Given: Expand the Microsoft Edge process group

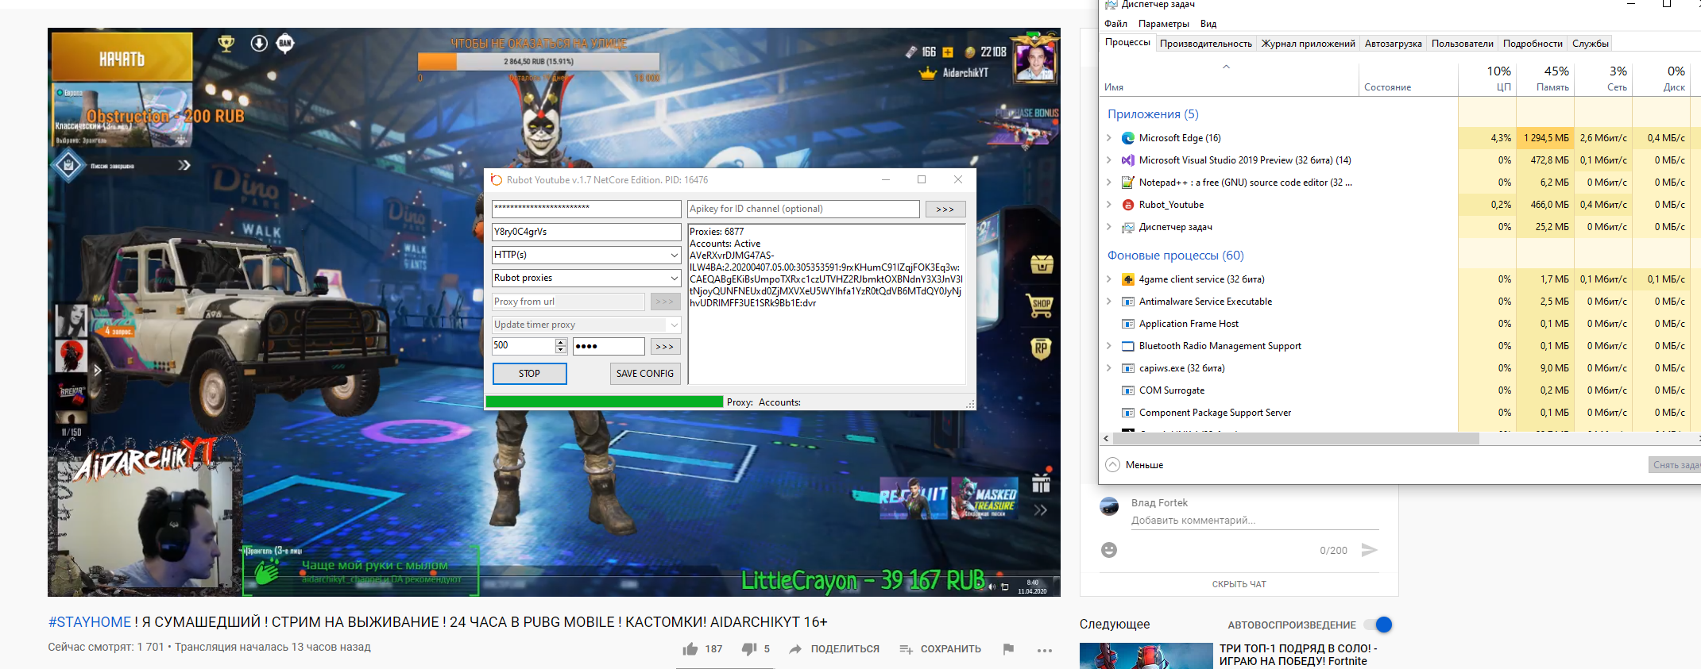Looking at the screenshot, I should (x=1109, y=138).
